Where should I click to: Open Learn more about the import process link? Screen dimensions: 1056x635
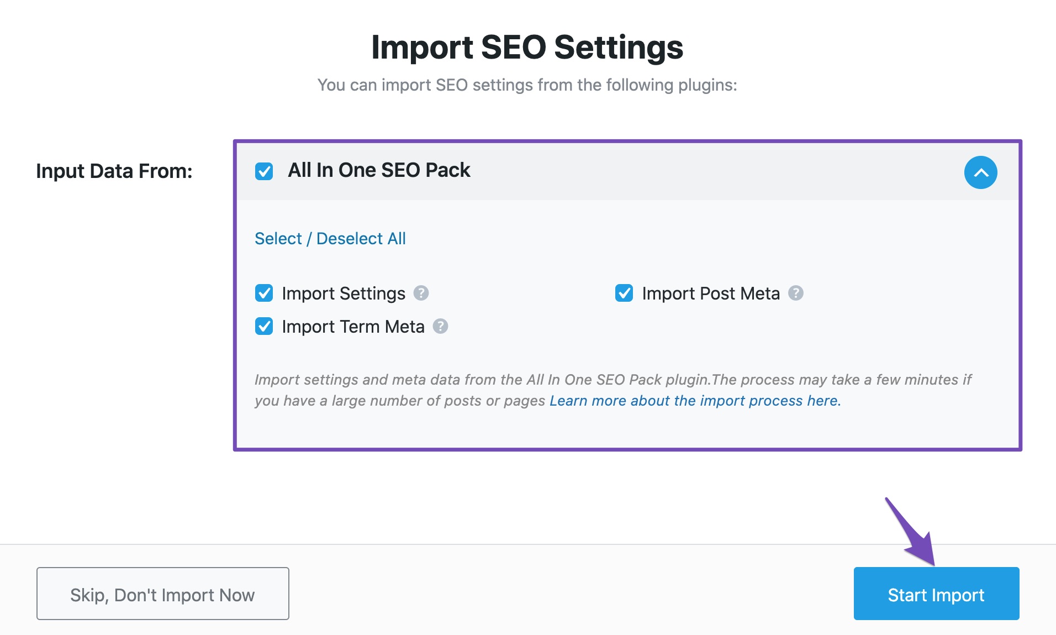tap(695, 401)
